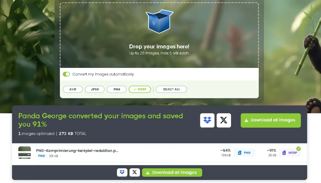Enable the AVIF output format

tap(72, 89)
